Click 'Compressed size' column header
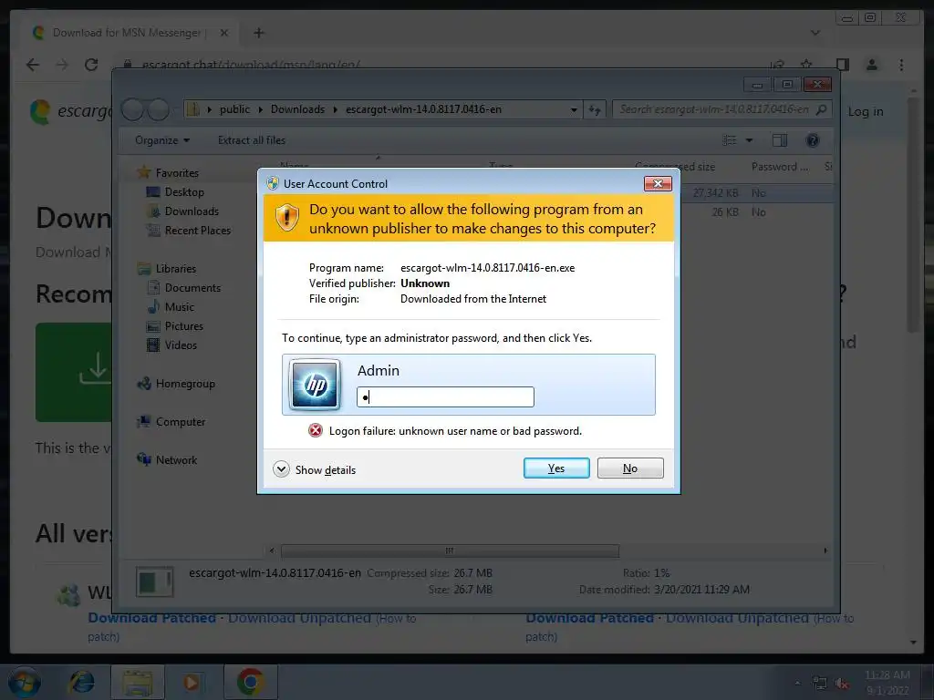This screenshot has width=934, height=700. click(675, 167)
